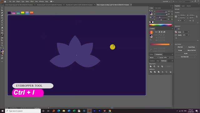Viewport: 200px width, 113px height.
Task: Open gradient swatch dropdown arrow
Action: coord(153,32)
